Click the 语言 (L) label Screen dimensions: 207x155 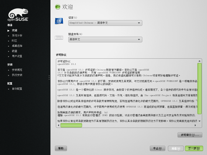click(x=73, y=18)
